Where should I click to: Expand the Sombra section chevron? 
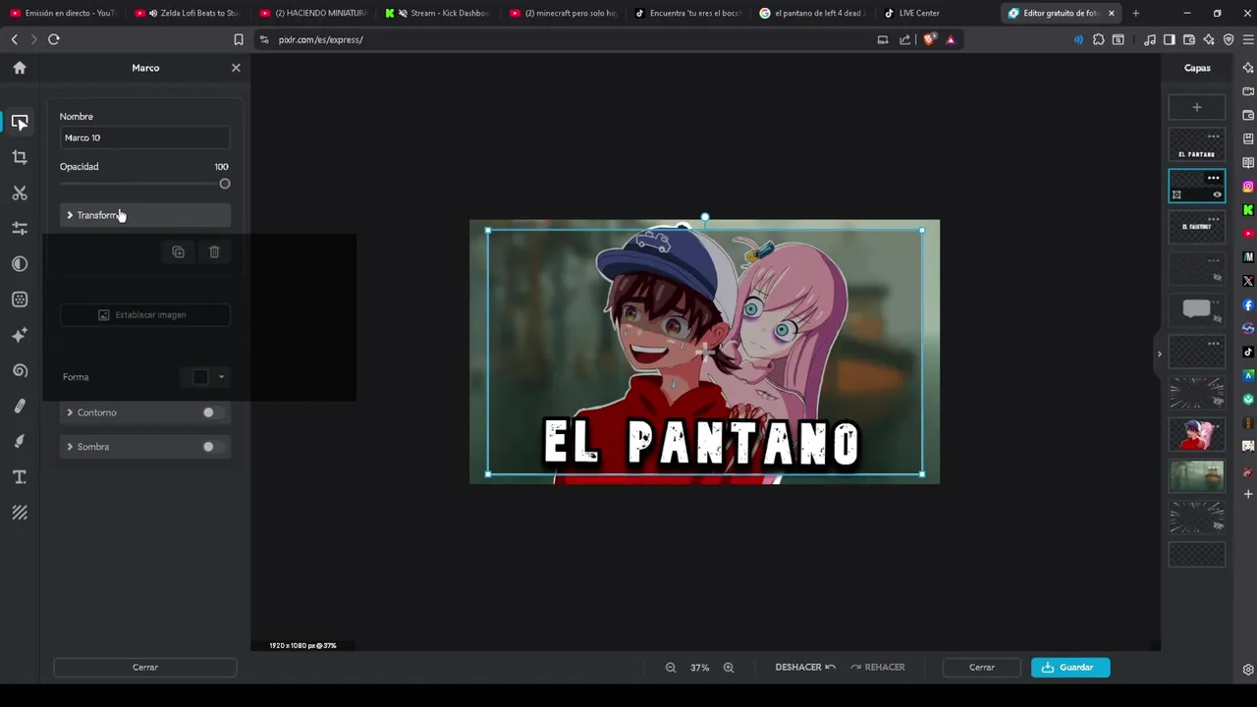70,447
